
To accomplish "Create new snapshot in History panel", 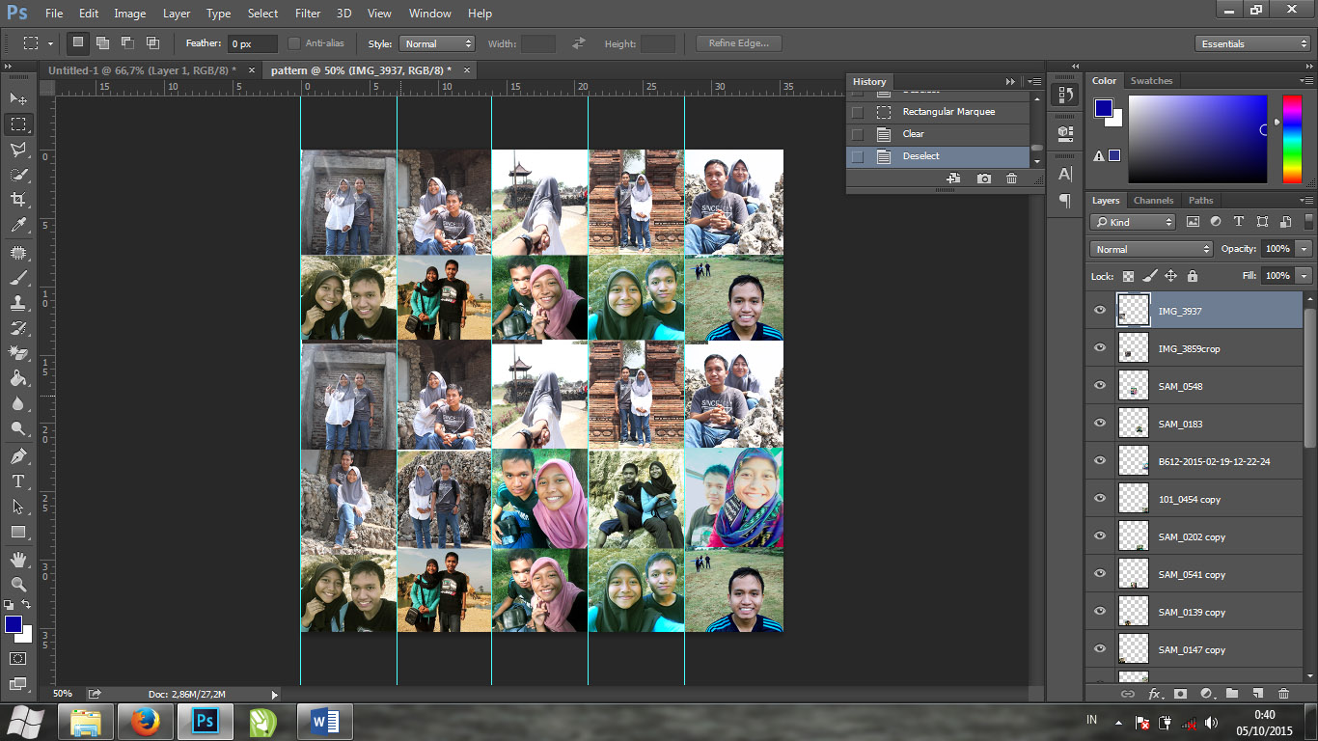I will point(983,178).
